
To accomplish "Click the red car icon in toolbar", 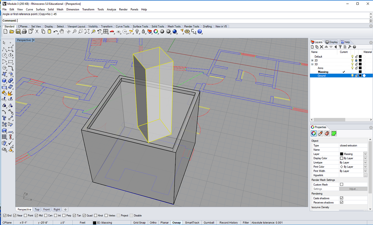I will [112, 31].
